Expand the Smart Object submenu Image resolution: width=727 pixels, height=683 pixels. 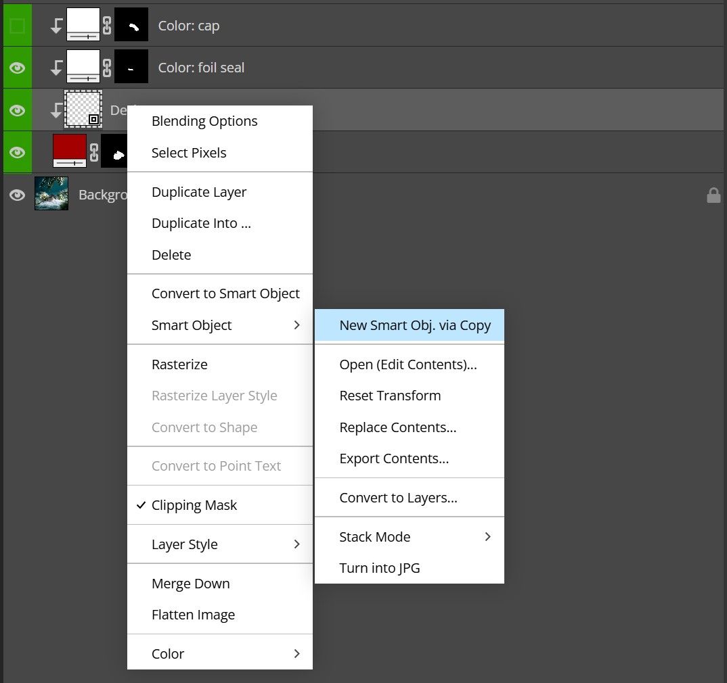220,325
